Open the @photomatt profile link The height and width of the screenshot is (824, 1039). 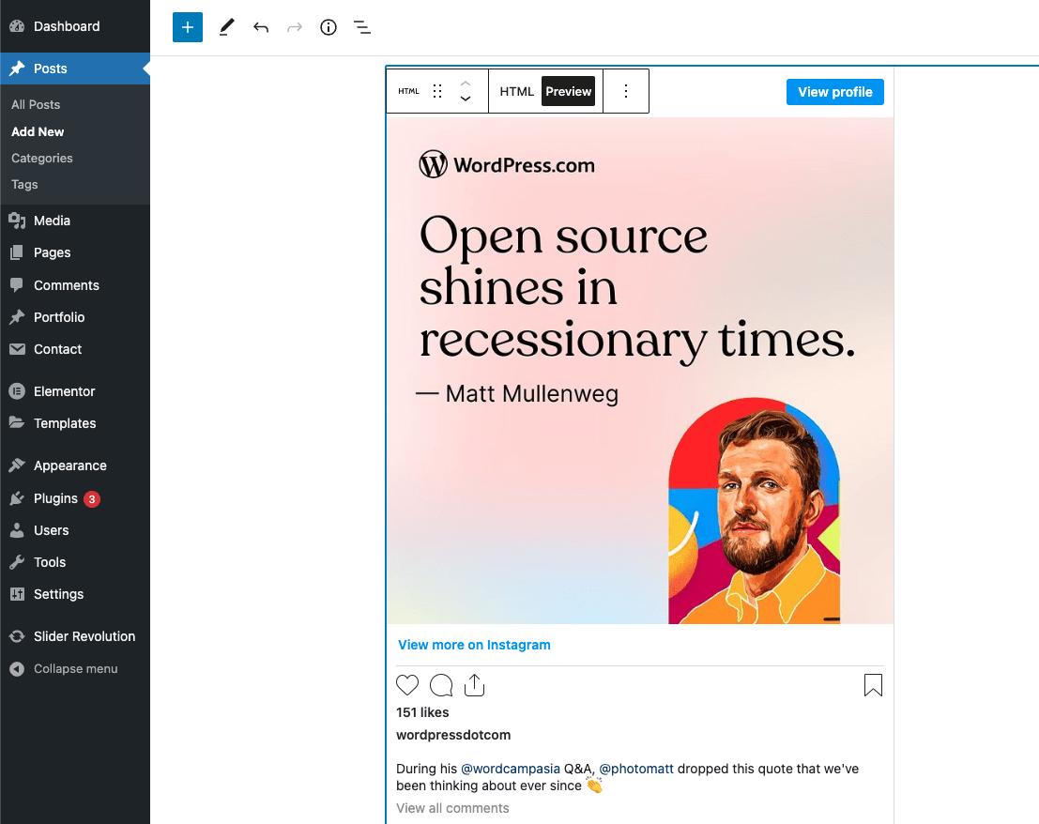(636, 768)
